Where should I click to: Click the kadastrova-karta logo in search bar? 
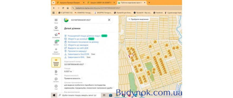pos(66,20)
